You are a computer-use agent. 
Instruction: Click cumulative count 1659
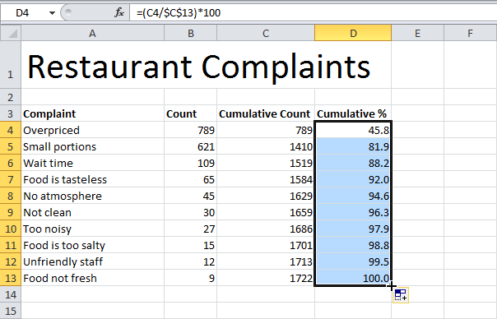[x=266, y=213]
